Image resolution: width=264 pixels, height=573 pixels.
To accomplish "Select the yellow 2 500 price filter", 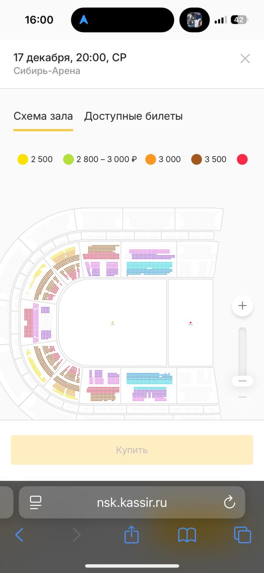I will click(x=35, y=160).
